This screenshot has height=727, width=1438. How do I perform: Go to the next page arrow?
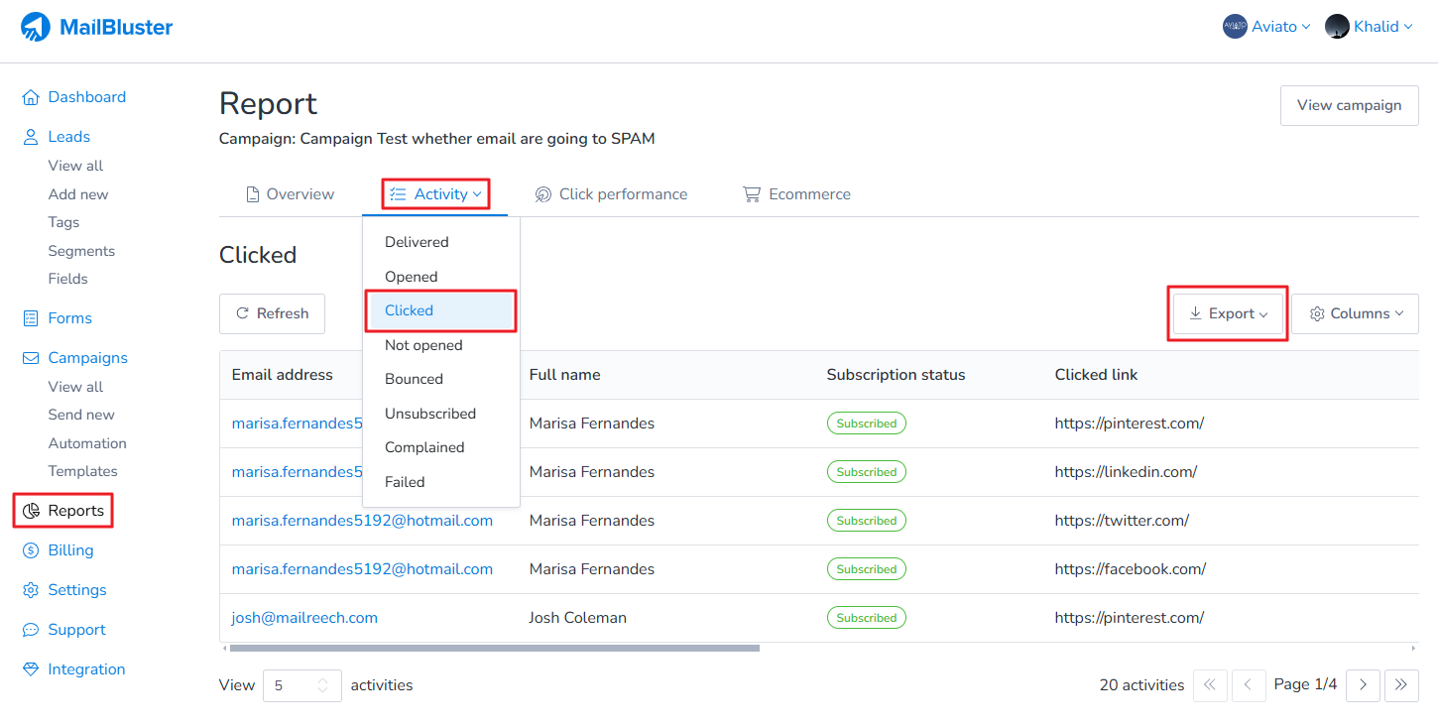pos(1363,684)
